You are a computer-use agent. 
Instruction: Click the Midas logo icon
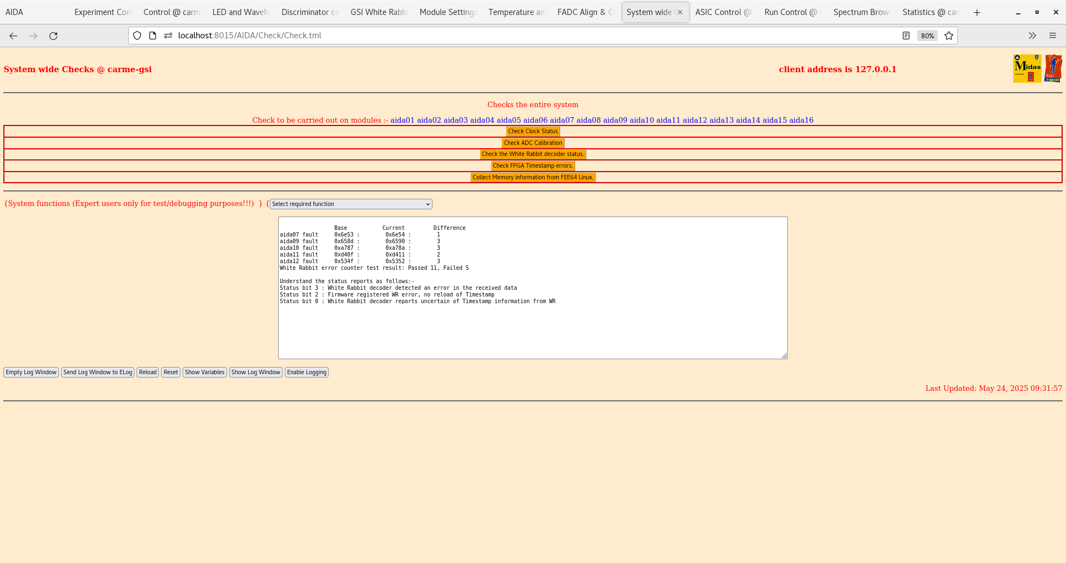(x=1027, y=68)
